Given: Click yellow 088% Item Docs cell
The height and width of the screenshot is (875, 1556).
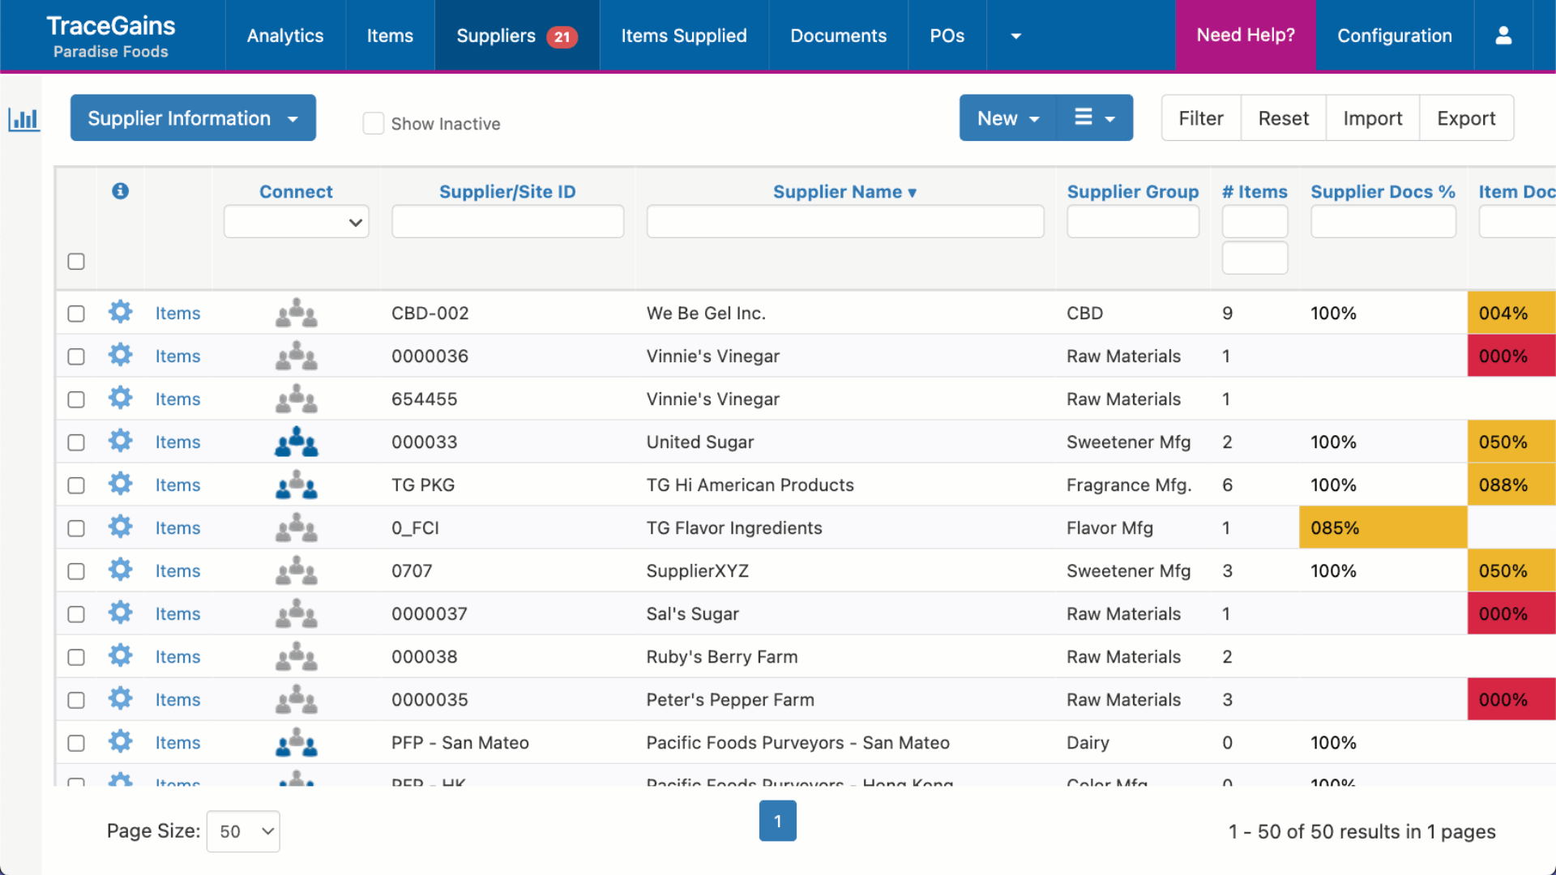Looking at the screenshot, I should point(1511,484).
